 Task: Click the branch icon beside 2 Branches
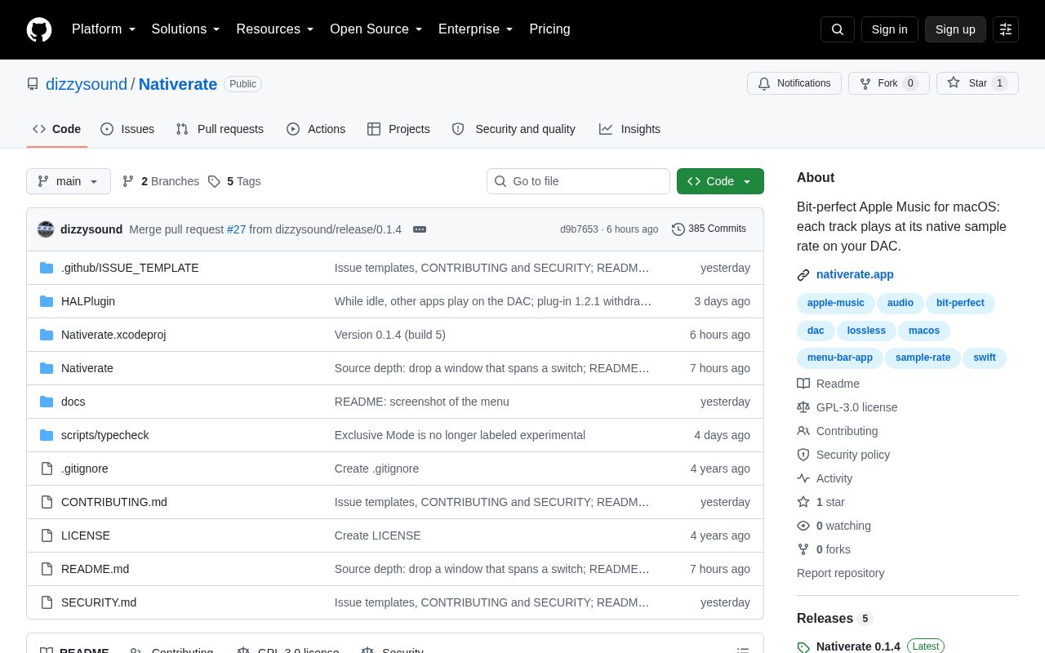(128, 181)
